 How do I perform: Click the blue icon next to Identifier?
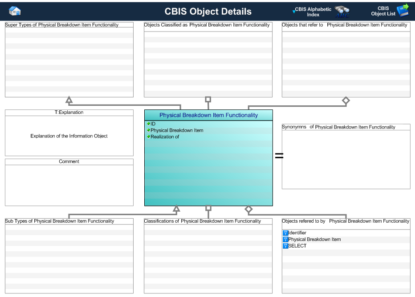pyautogui.click(x=285, y=233)
